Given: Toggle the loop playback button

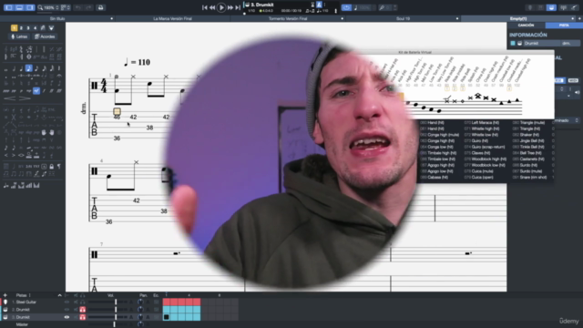Looking at the screenshot, I should [x=346, y=7].
